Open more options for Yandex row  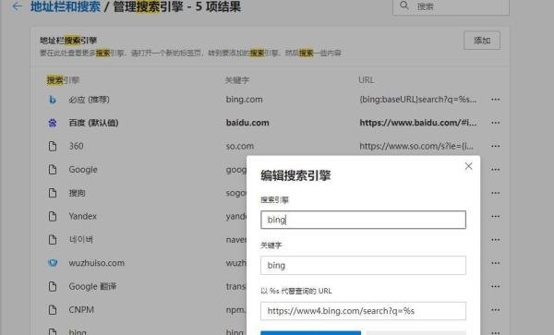click(x=495, y=216)
